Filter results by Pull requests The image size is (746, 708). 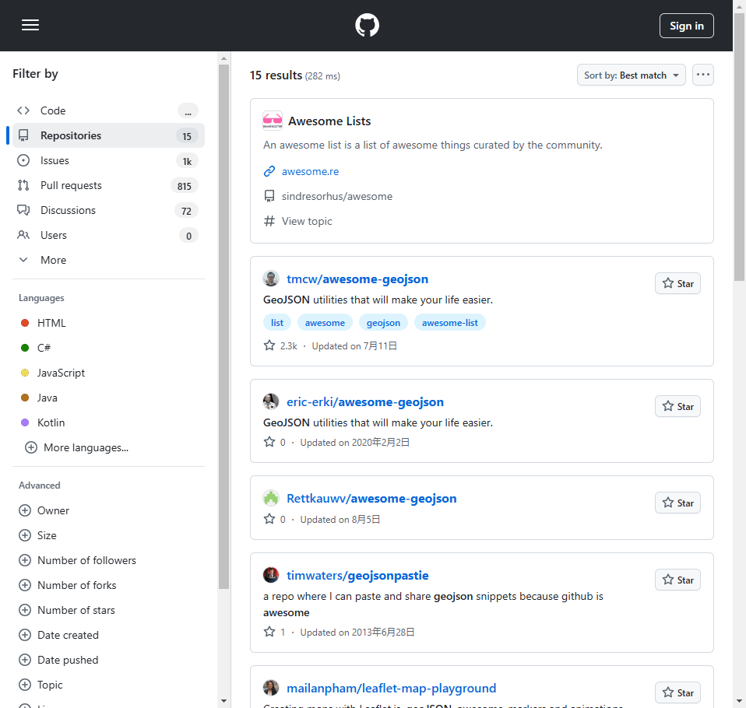coord(108,185)
